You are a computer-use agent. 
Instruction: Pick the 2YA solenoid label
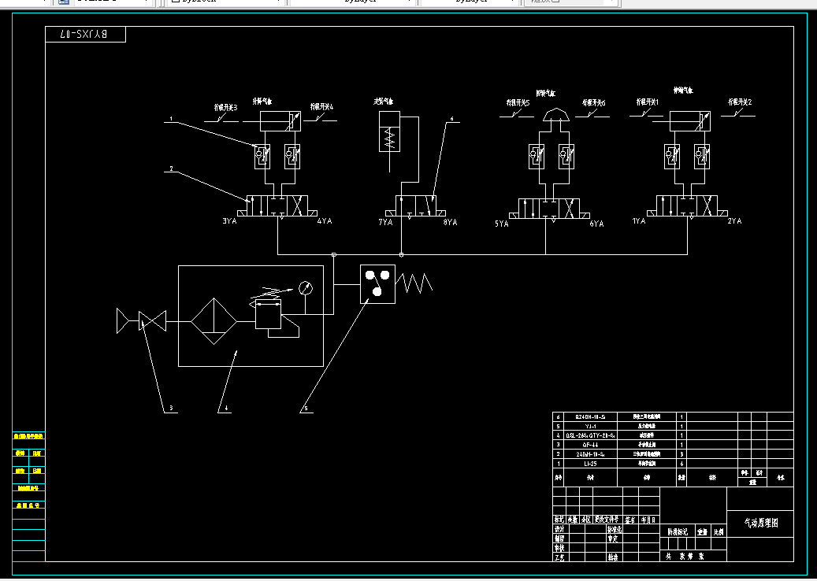[735, 221]
